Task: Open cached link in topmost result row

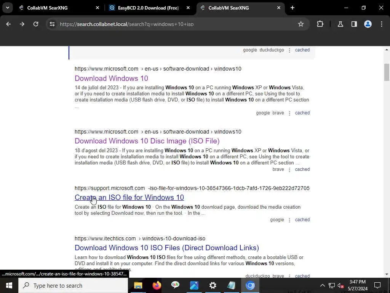Action: pyautogui.click(x=302, y=50)
